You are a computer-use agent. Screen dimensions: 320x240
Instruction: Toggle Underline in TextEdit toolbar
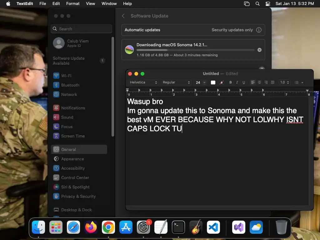(x=243, y=82)
